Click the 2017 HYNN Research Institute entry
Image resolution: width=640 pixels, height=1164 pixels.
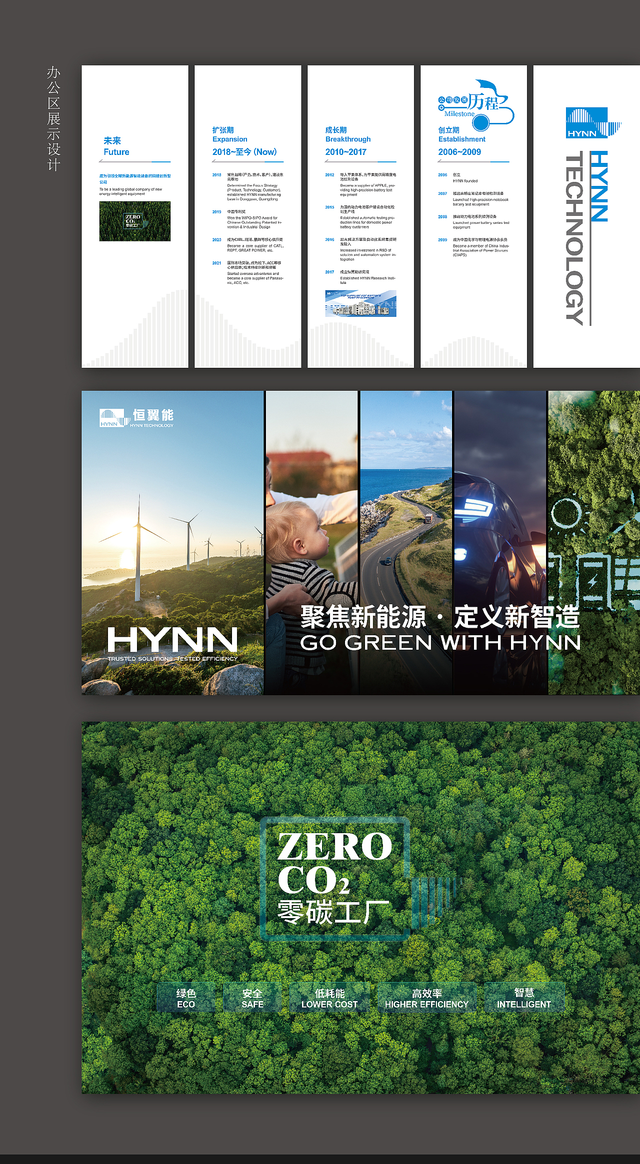click(x=360, y=277)
